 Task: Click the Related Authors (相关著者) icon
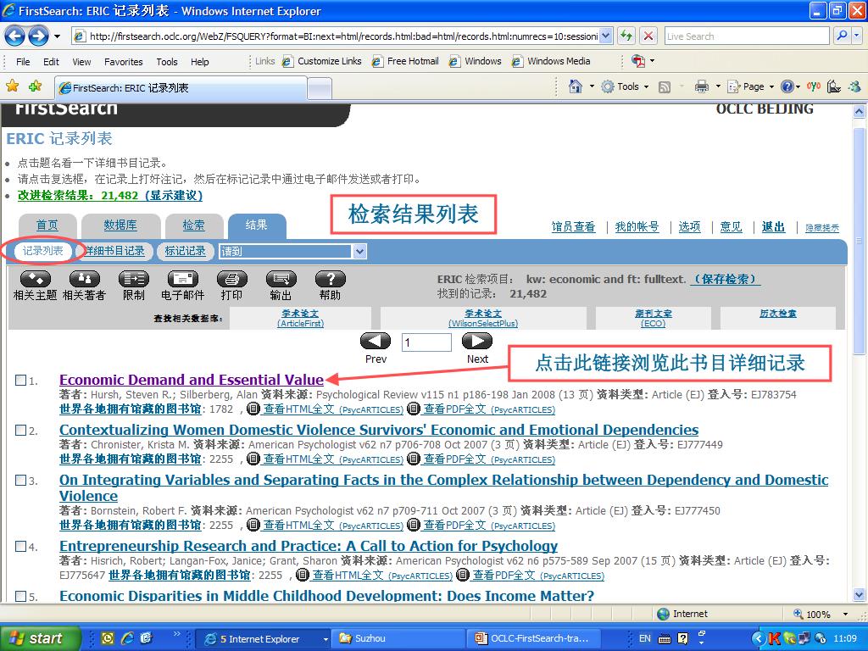pyautogui.click(x=84, y=279)
